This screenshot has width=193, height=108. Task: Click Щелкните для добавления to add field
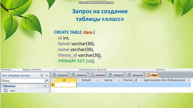[x=164, y=80]
